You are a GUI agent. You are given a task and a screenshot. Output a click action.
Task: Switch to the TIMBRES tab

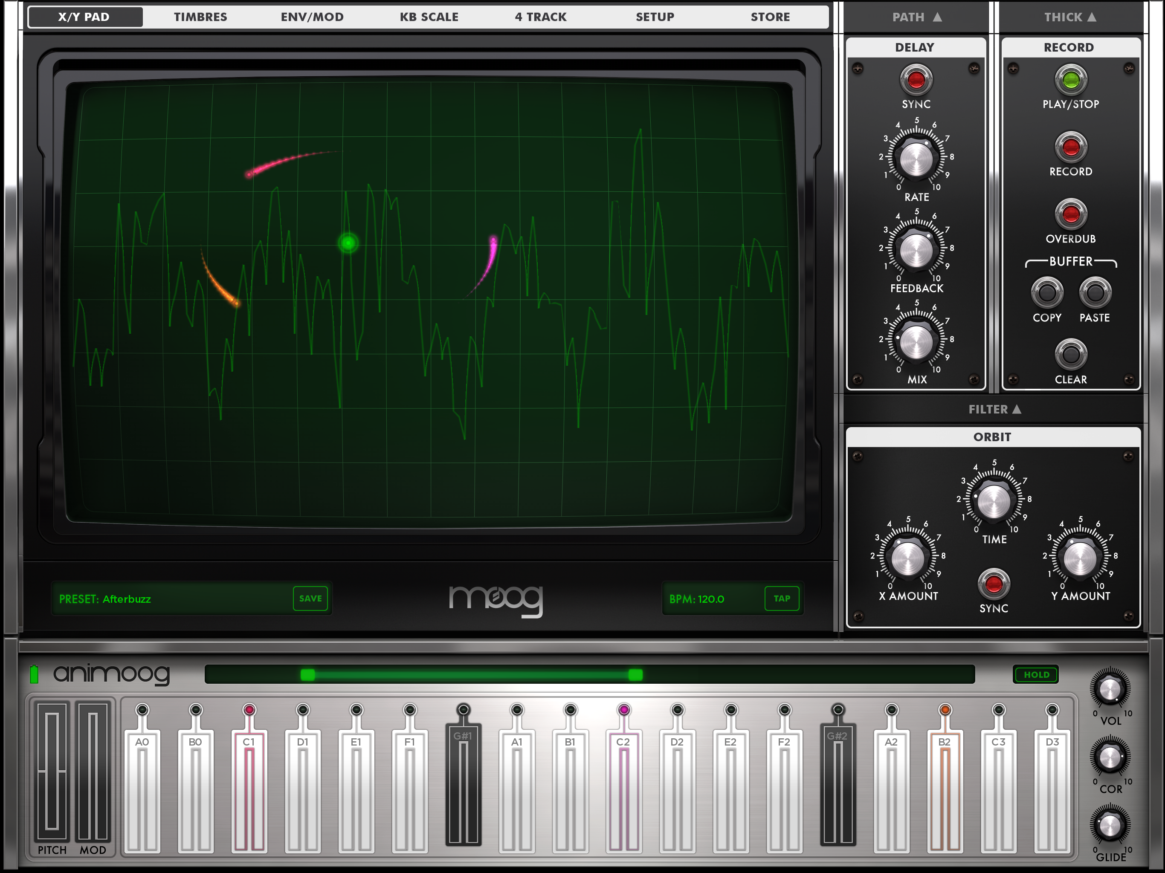pyautogui.click(x=200, y=17)
